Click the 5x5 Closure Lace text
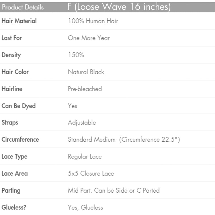Image resolution: width=215 pixels, height=215 pixels. click(x=91, y=173)
